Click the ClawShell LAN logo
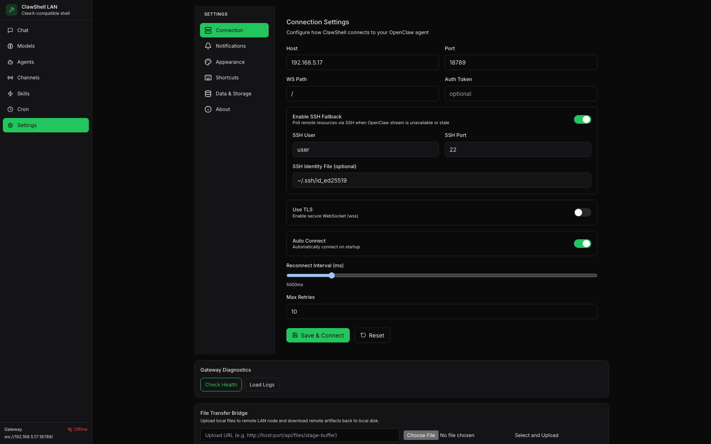The image size is (711, 444). 11,9
